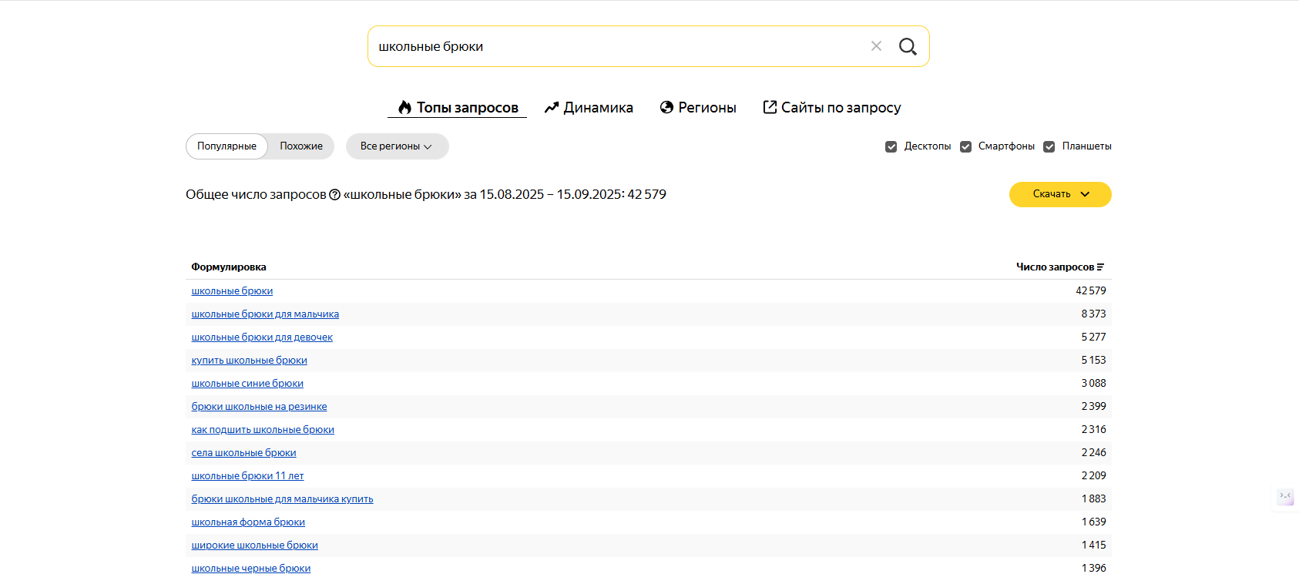
Task: Click the 5 277 request count
Action: (x=1093, y=337)
